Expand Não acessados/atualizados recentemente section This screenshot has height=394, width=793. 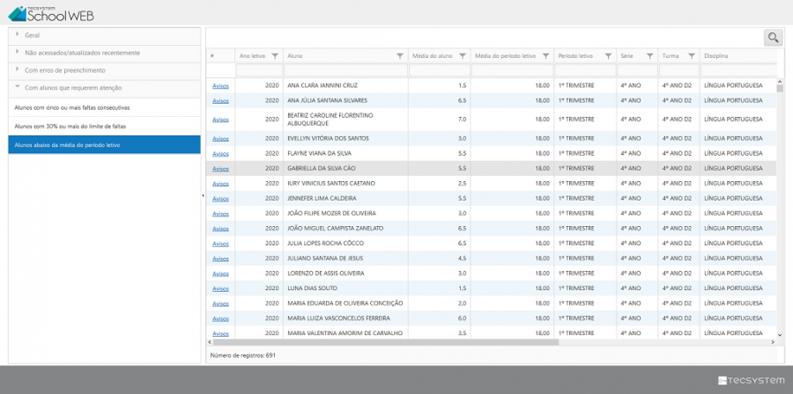click(x=81, y=53)
